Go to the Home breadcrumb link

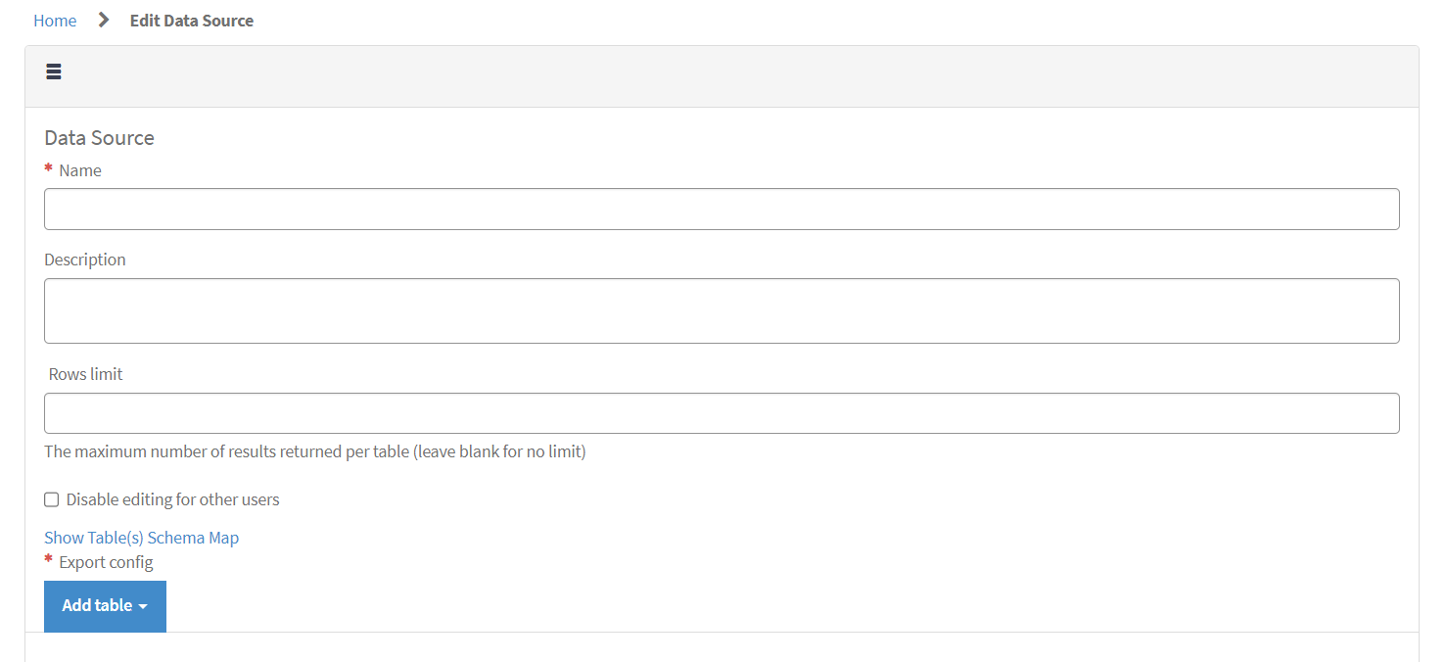pos(55,21)
